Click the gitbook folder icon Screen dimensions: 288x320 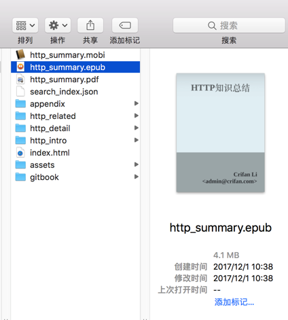(20, 177)
